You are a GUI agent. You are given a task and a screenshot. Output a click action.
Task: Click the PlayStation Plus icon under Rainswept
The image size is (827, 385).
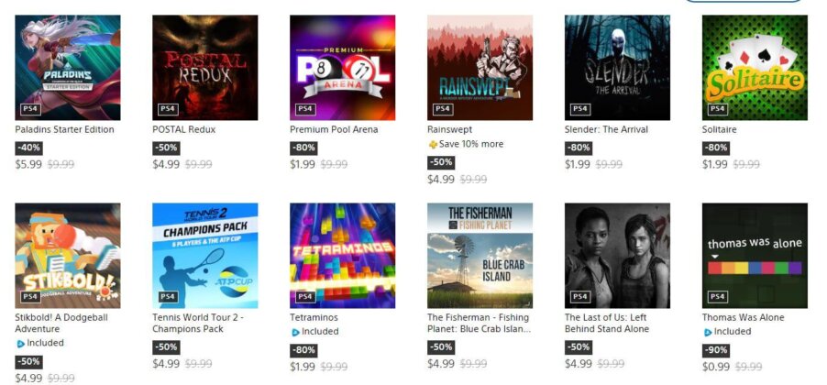pyautogui.click(x=433, y=144)
